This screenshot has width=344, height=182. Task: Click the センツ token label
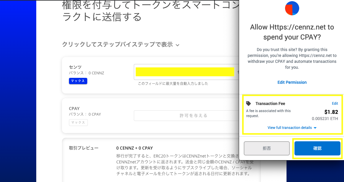[x=75, y=67]
